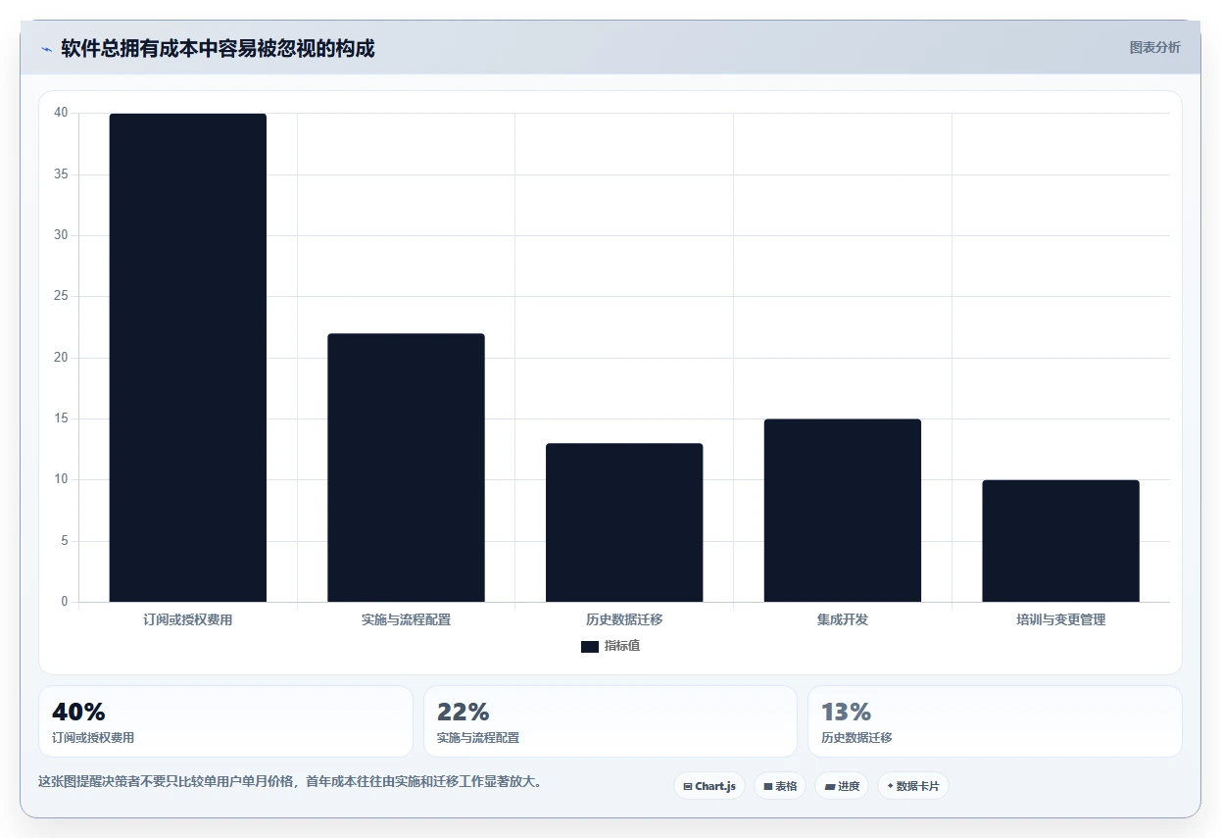
Task: Click the x-axis label 实施与流程配置
Action: tap(406, 620)
